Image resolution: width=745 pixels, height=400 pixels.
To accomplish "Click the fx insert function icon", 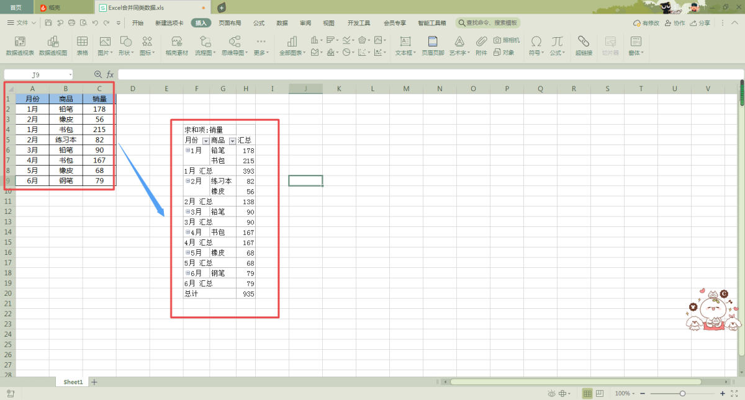I will click(110, 74).
